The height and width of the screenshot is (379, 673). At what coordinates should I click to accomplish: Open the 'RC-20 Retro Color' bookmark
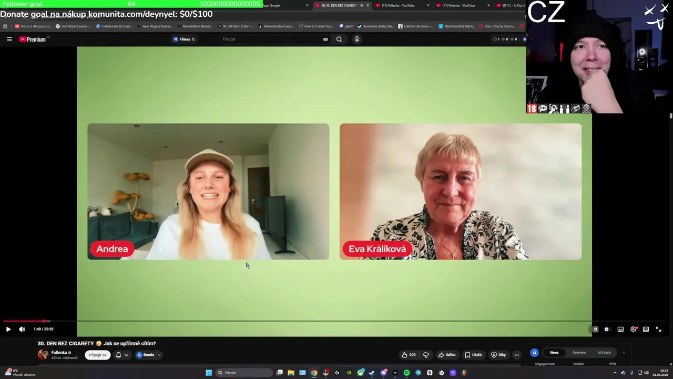click(234, 26)
